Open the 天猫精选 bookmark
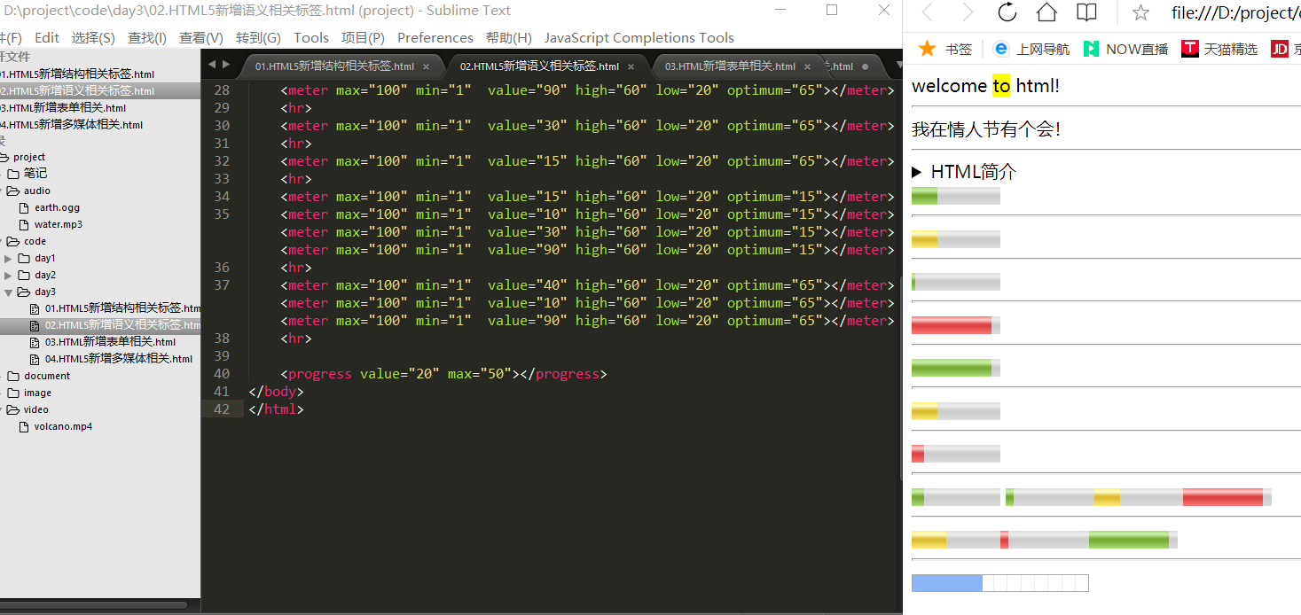The height and width of the screenshot is (615, 1301). pos(1219,49)
